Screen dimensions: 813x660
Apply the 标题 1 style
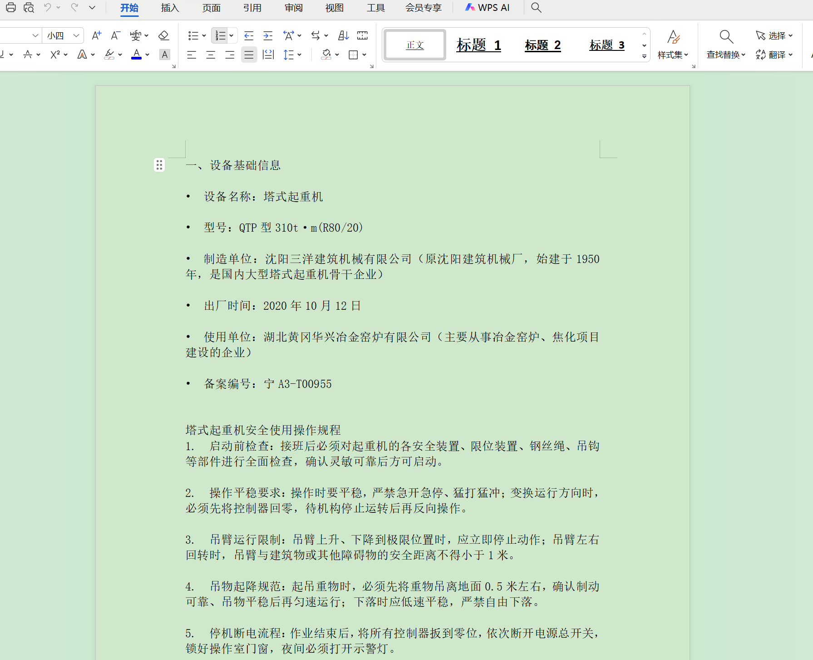click(478, 45)
